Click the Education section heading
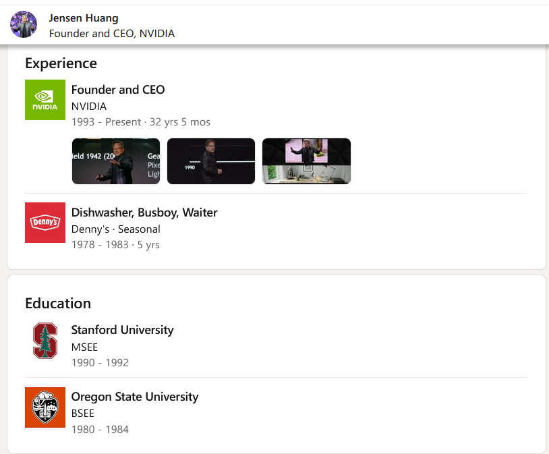Viewport: 549px width, 454px height. [x=58, y=303]
